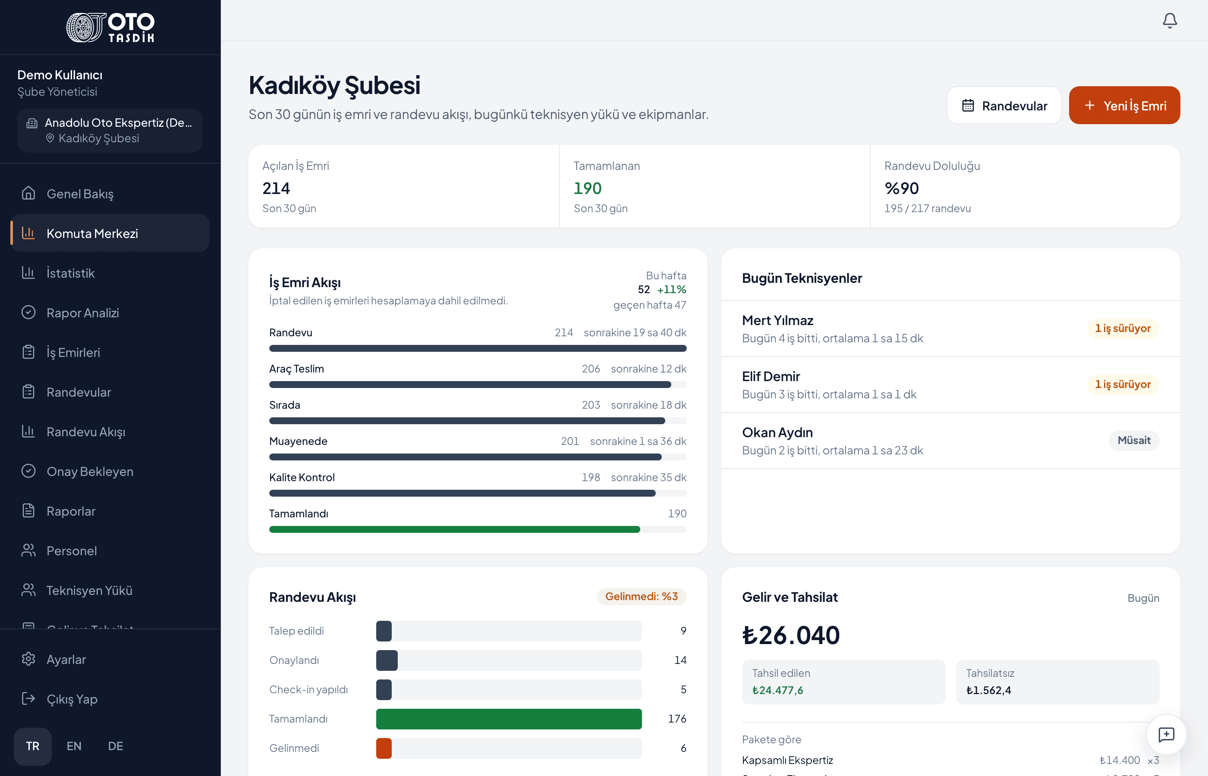Screen dimensions: 1208x776
Task: Click the İş Emirleri clipboard icon
Action: 28,352
